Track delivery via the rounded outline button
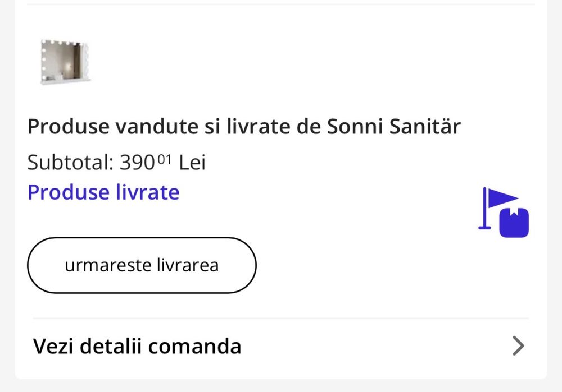Image resolution: width=562 pixels, height=392 pixels. click(142, 265)
